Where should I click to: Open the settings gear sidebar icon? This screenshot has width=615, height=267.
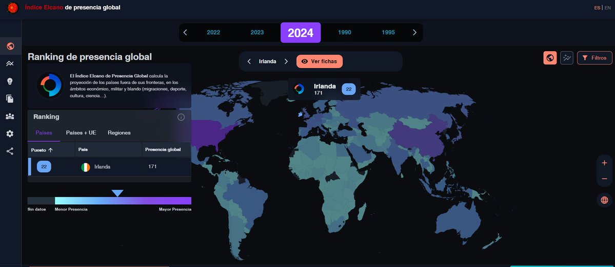[10, 133]
